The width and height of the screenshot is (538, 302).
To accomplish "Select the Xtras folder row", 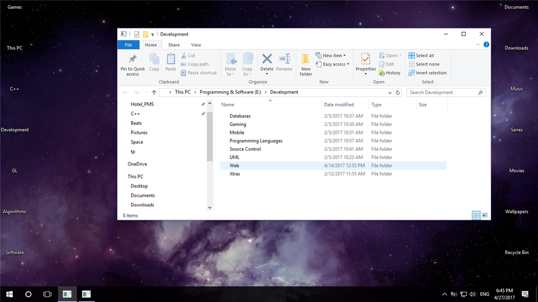I will coord(333,174).
